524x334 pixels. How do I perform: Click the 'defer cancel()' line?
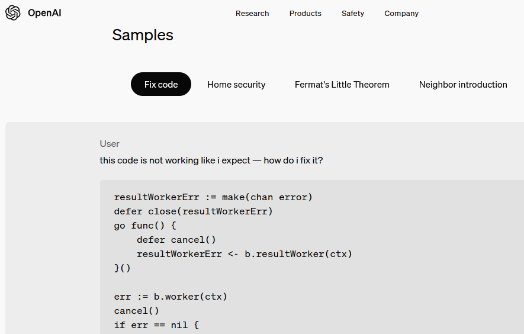click(176, 240)
